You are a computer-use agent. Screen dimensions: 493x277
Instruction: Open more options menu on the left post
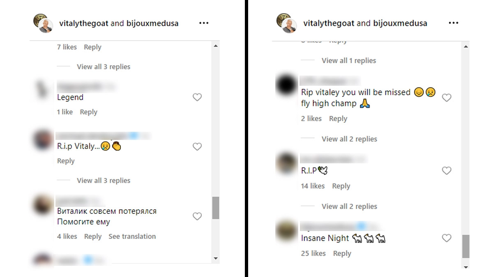tap(204, 23)
